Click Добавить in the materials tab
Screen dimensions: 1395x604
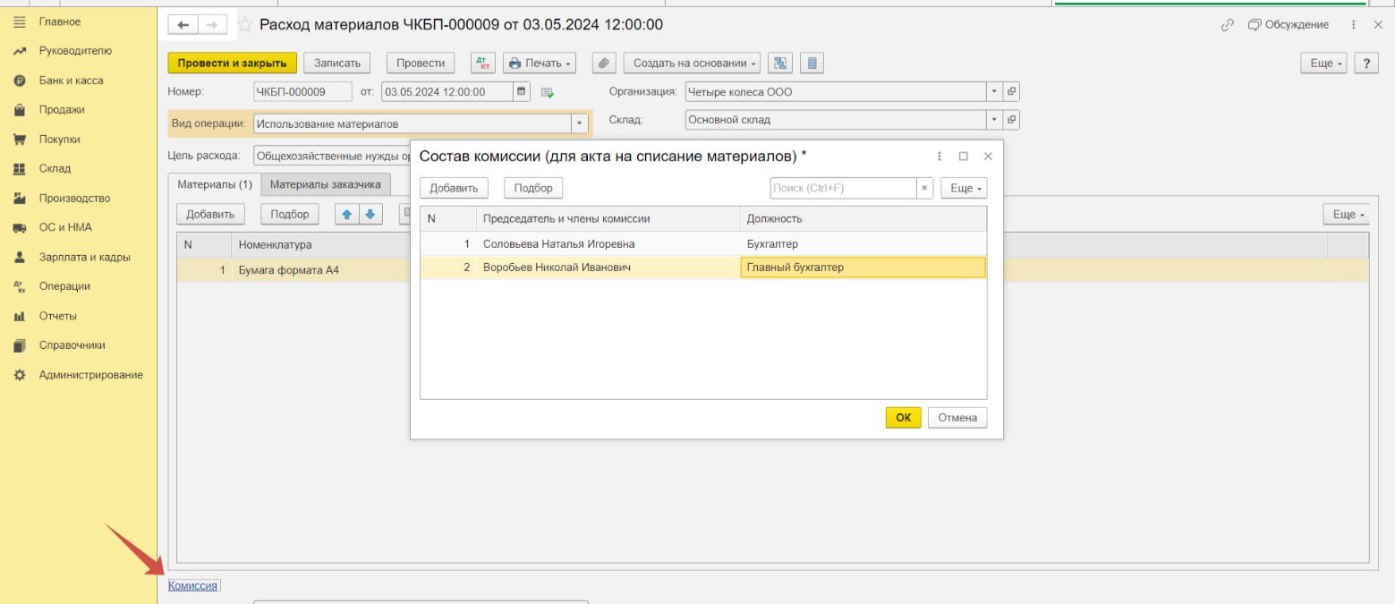(x=210, y=215)
